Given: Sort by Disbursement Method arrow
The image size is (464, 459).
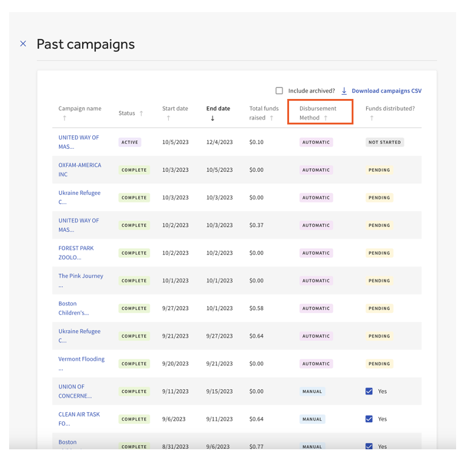Looking at the screenshot, I should click(326, 118).
